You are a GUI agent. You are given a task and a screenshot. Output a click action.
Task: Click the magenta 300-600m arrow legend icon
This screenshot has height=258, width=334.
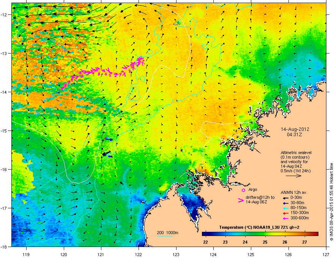click(x=286, y=218)
